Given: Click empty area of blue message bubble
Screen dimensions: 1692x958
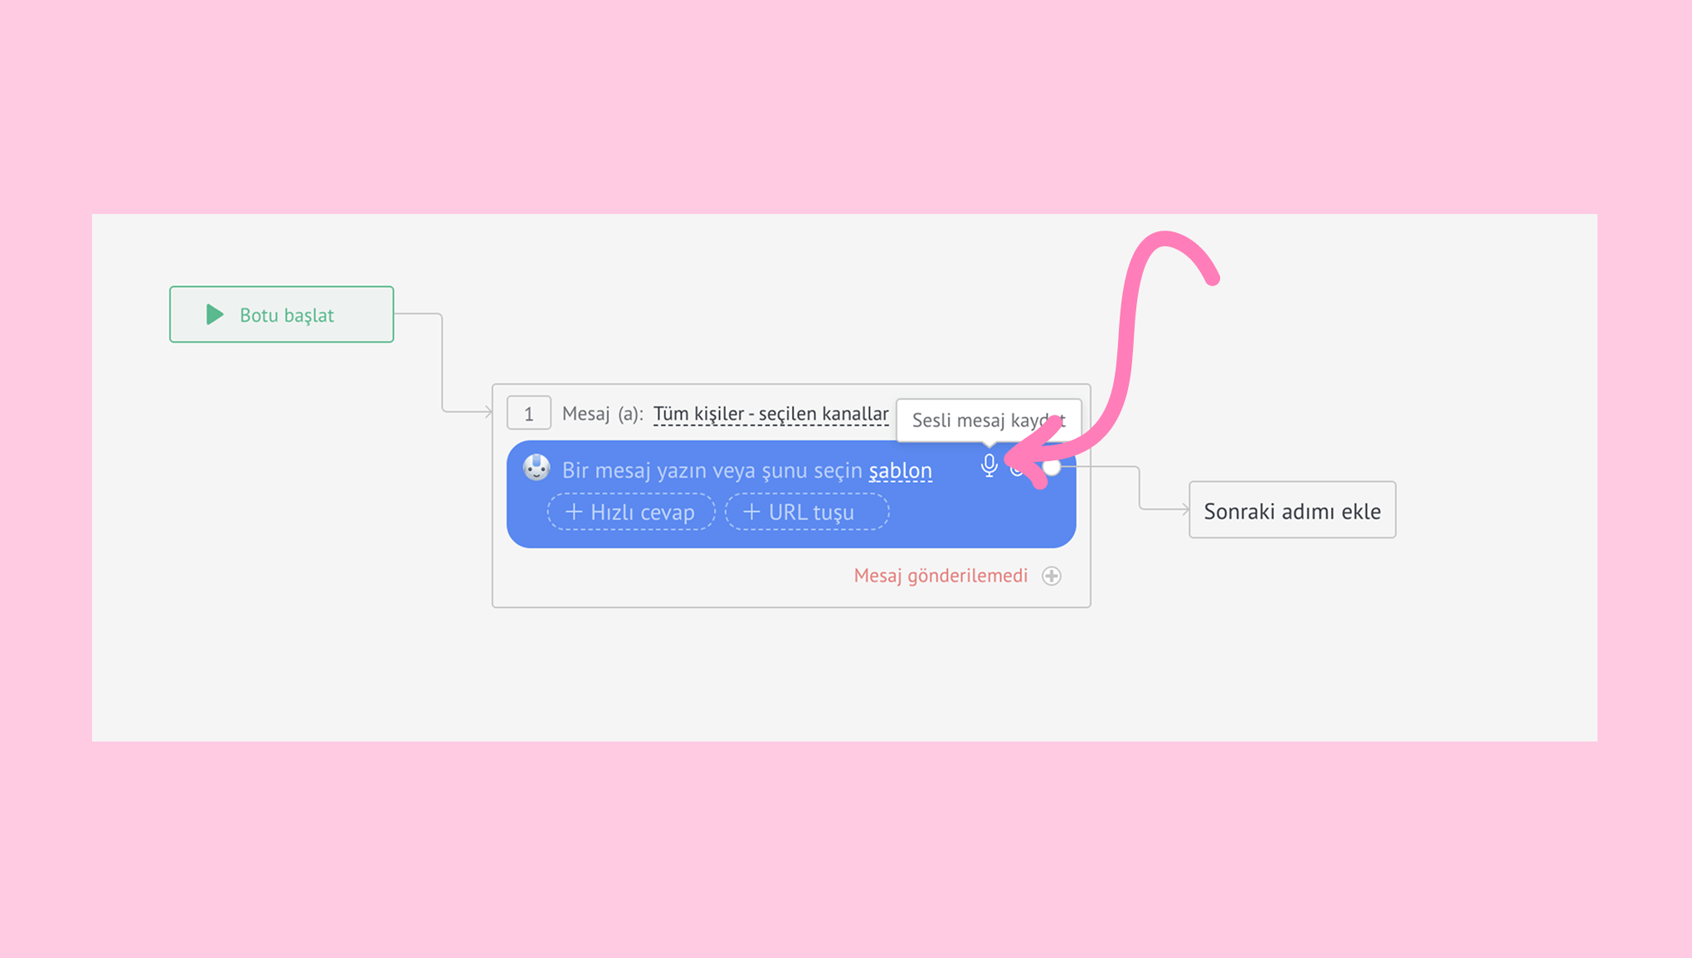Looking at the screenshot, I should click(979, 518).
